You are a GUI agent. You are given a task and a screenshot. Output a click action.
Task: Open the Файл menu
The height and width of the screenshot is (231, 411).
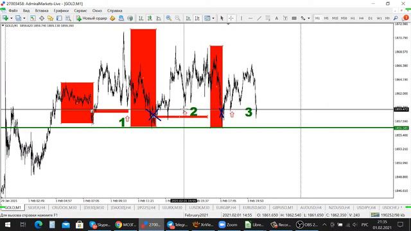(13, 11)
